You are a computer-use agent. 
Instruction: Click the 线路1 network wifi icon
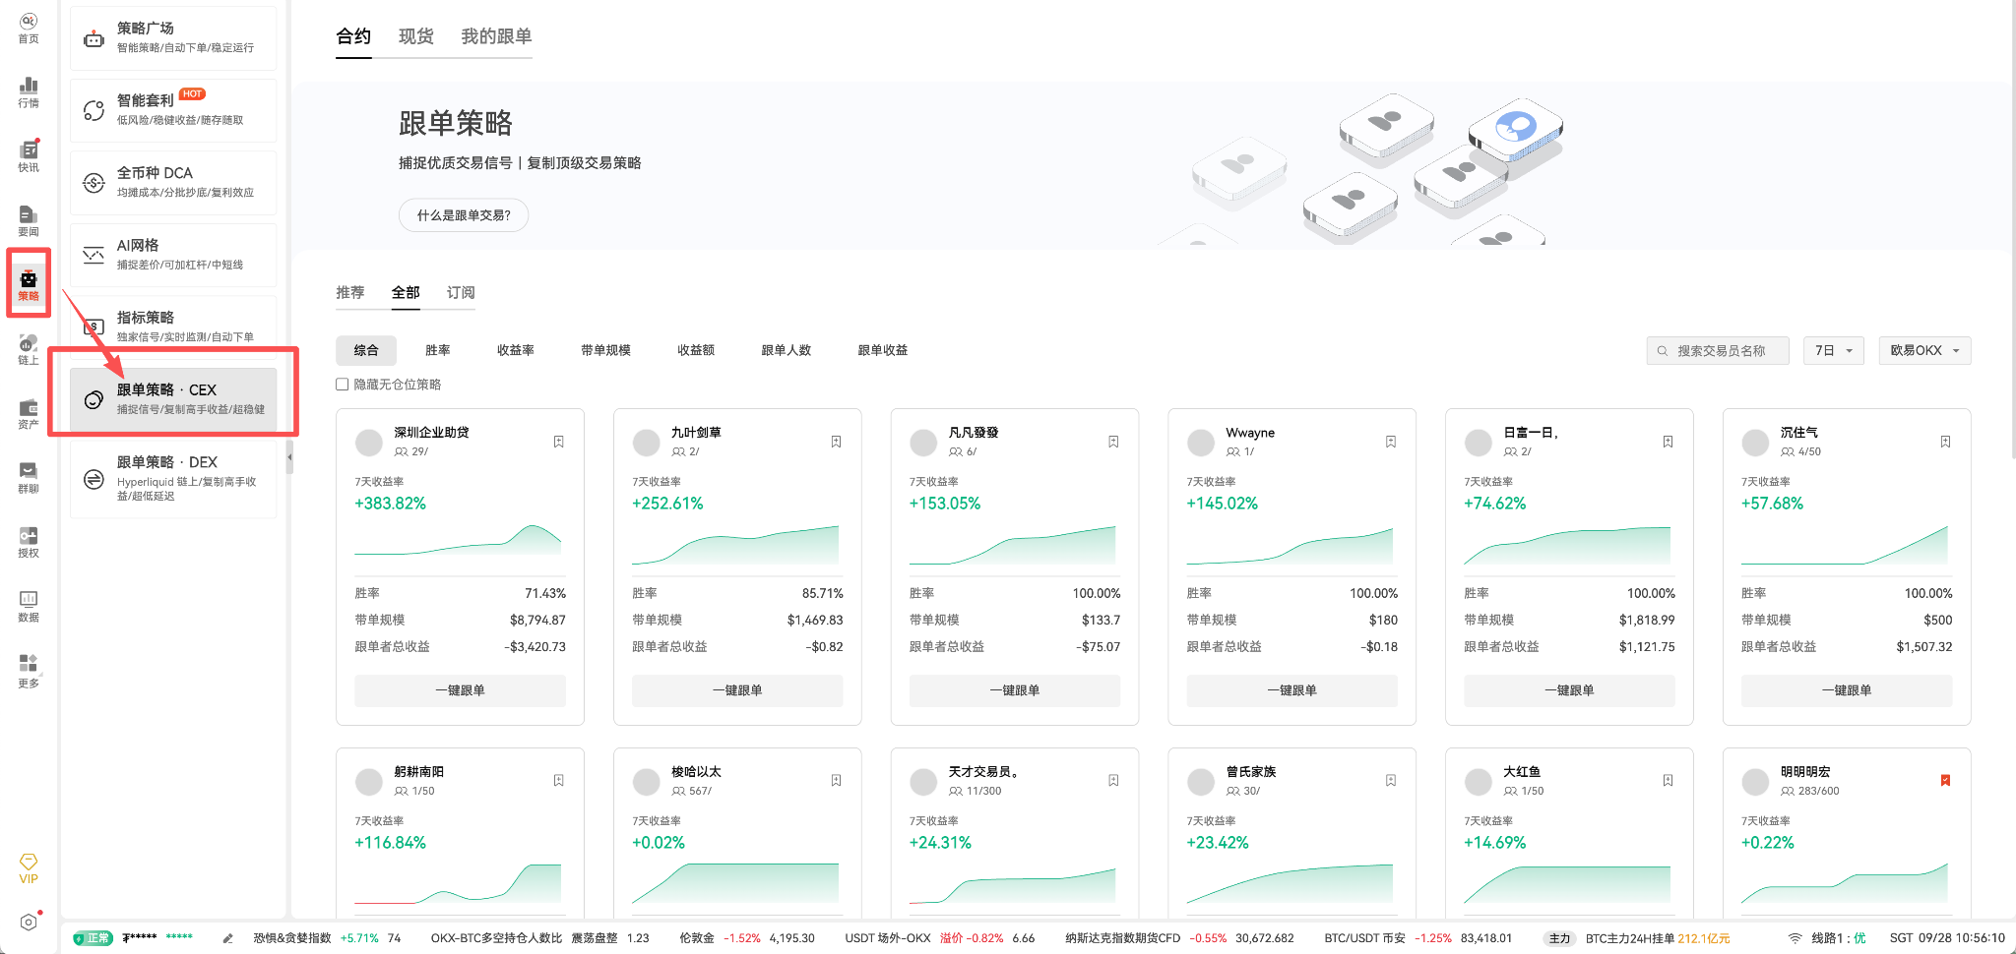click(x=1795, y=938)
